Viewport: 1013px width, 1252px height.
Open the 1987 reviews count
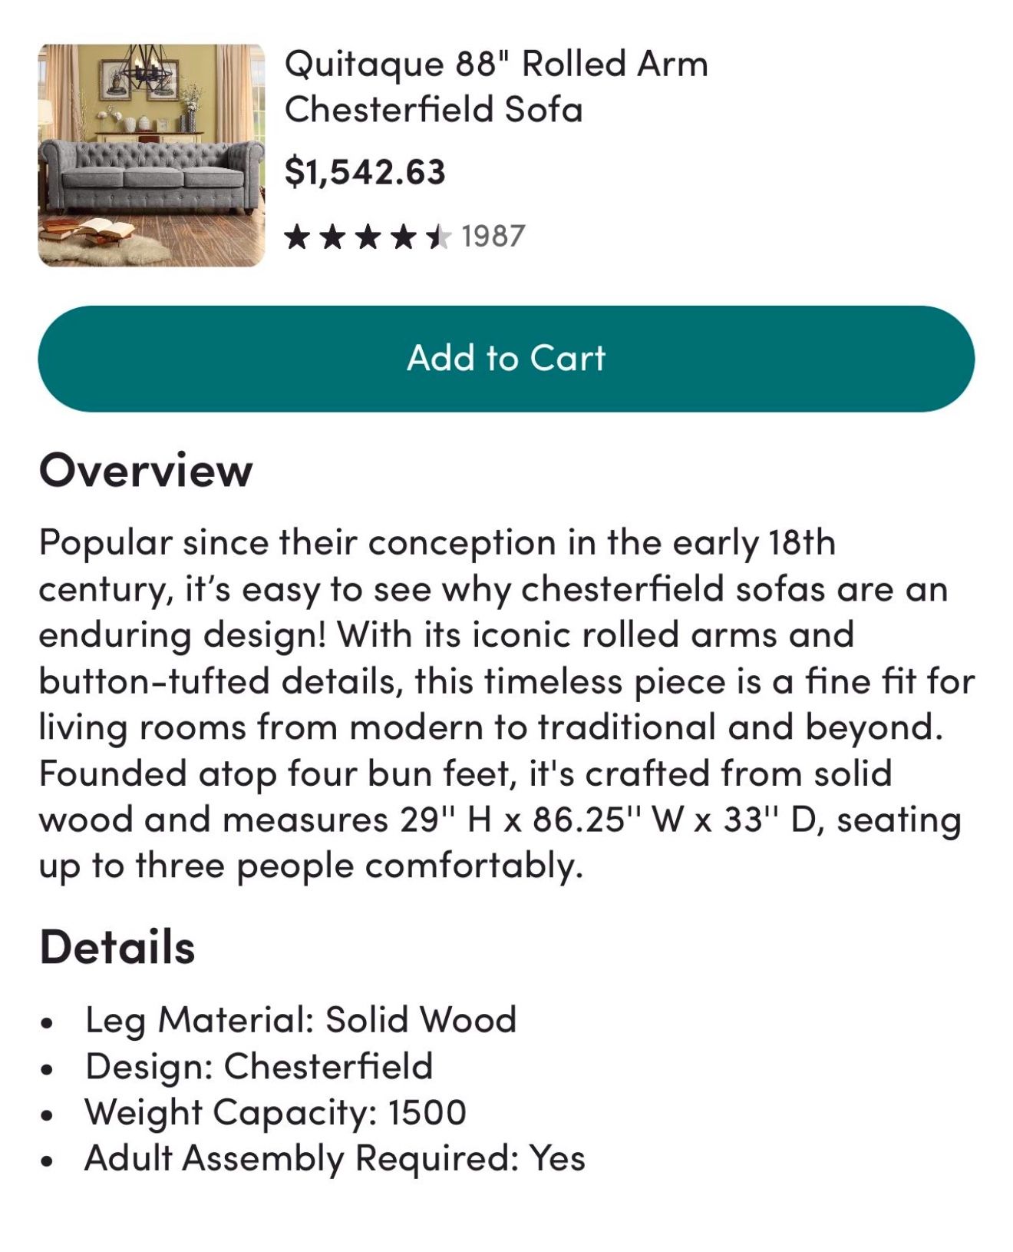coord(493,237)
